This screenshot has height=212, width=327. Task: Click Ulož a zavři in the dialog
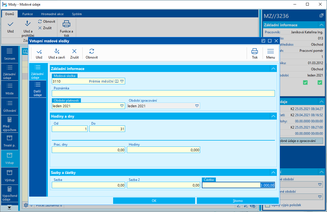pyautogui.click(x=57, y=53)
